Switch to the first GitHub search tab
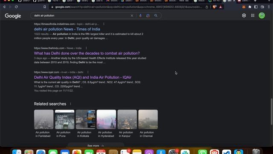The height and width of the screenshot is (154, 273). [24, 1]
